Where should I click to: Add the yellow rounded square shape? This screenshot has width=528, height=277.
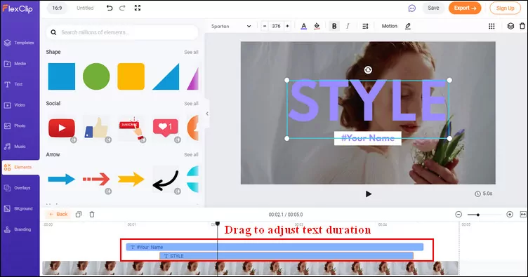coord(131,76)
